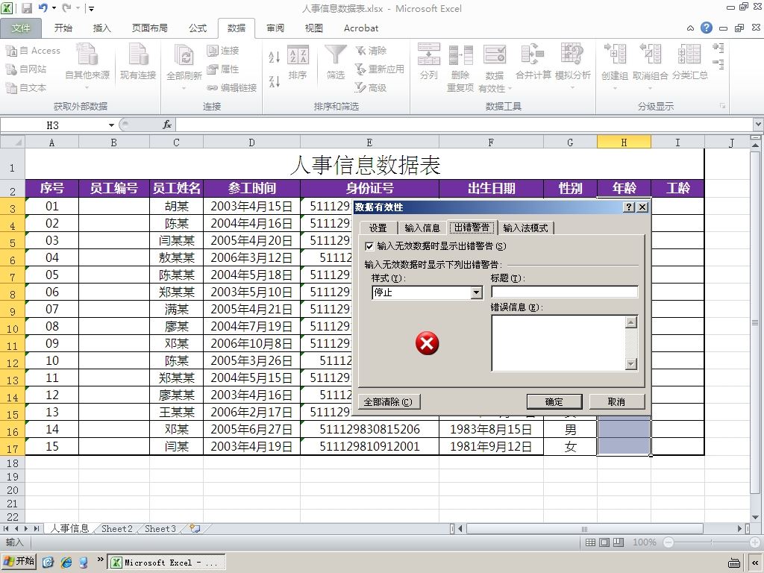Switch to Sheet2 worksheet tab
Screen dimensions: 764x573
117,529
